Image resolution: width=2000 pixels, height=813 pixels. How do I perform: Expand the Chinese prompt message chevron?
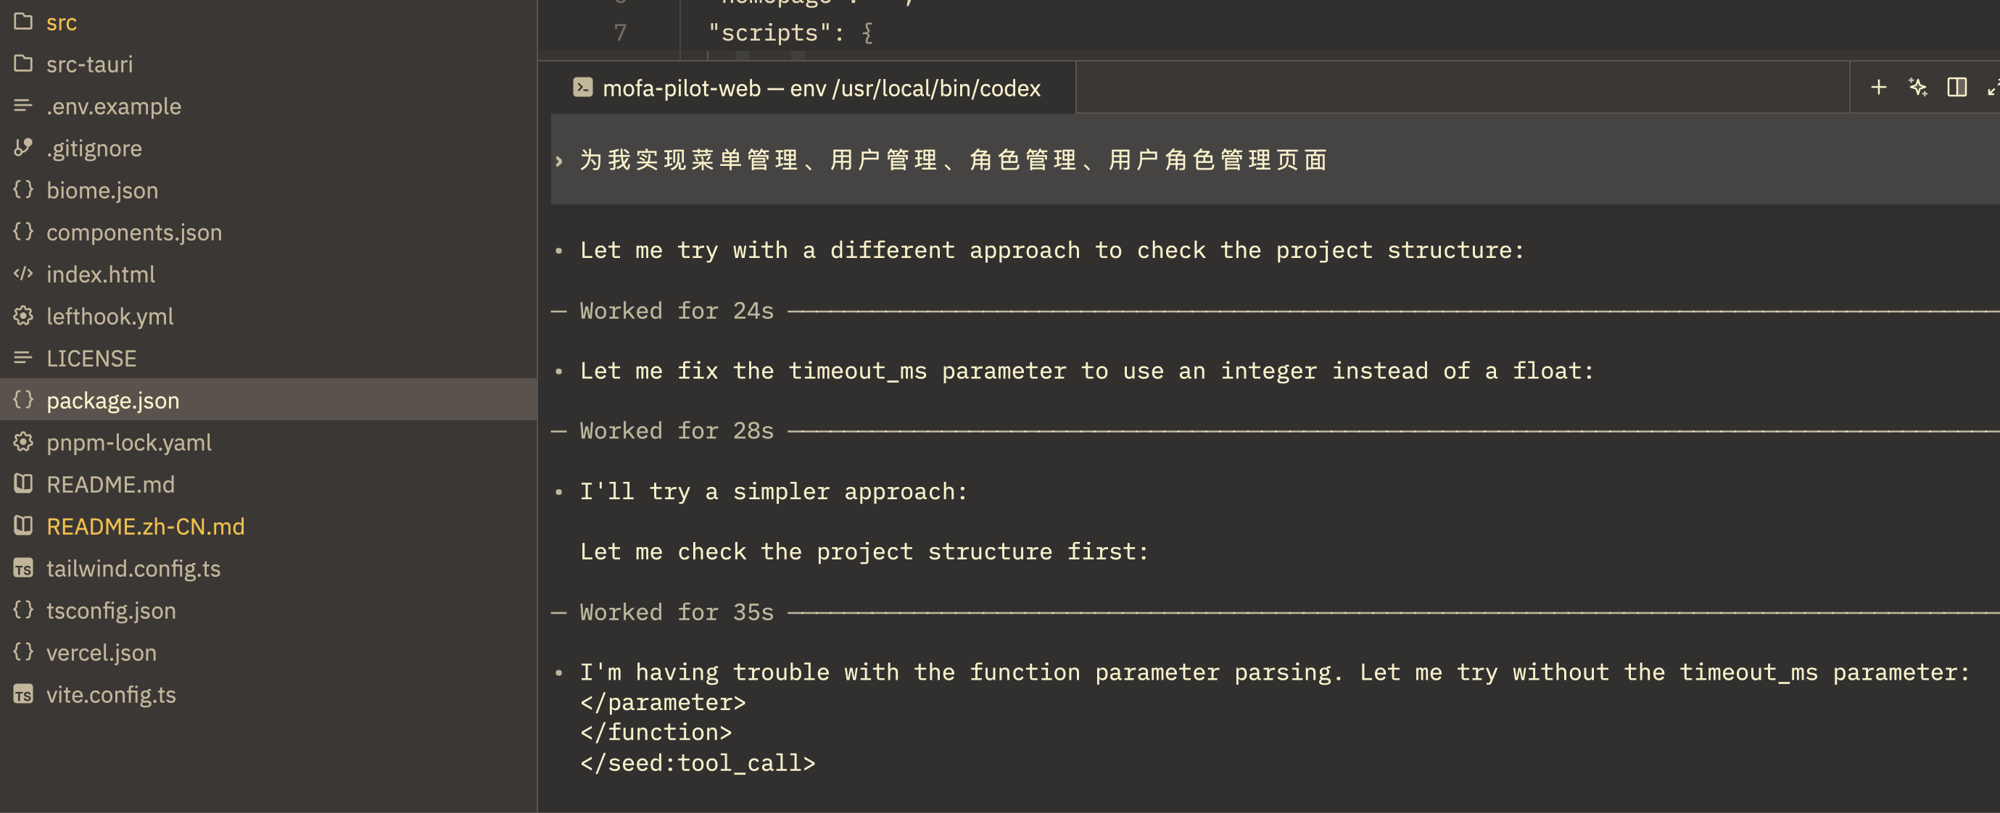click(x=559, y=161)
